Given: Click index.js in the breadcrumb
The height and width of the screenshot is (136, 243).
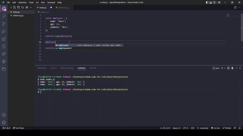Looking at the screenshot, I should pos(44,12).
